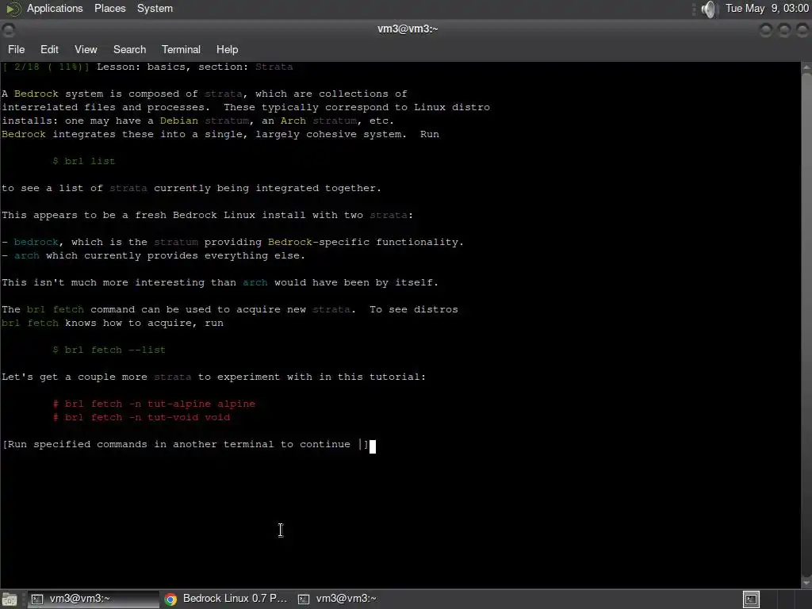812x609 pixels.
Task: Click the terminal icon in the bottom-right panel
Action: [751, 599]
